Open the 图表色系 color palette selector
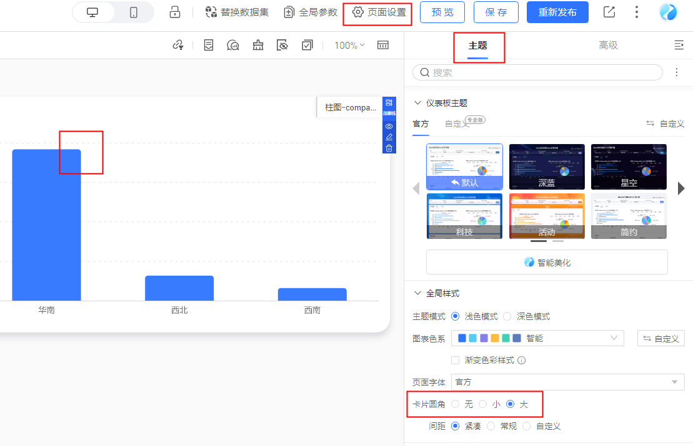The height and width of the screenshot is (446, 693). (x=537, y=338)
